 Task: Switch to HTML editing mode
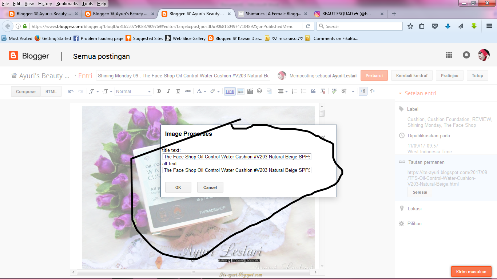click(51, 92)
